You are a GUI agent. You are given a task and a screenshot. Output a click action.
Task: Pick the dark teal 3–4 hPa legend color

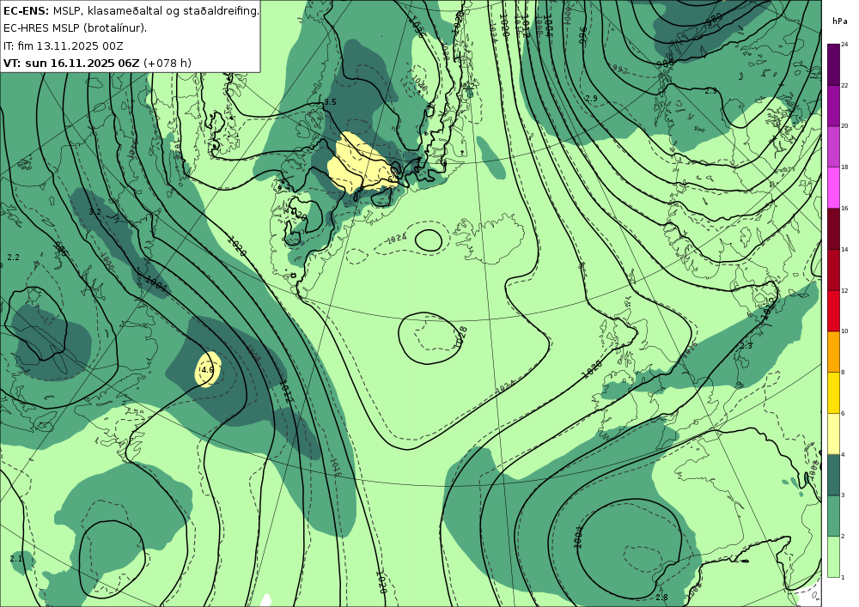tap(833, 475)
